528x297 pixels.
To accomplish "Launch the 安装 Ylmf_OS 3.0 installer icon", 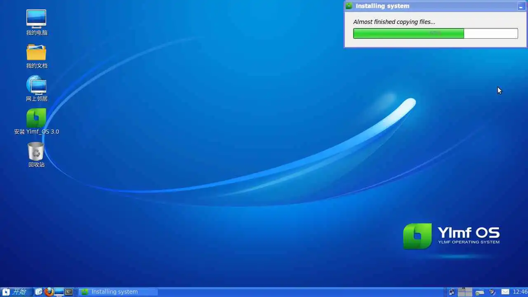I will pyautogui.click(x=36, y=122).
